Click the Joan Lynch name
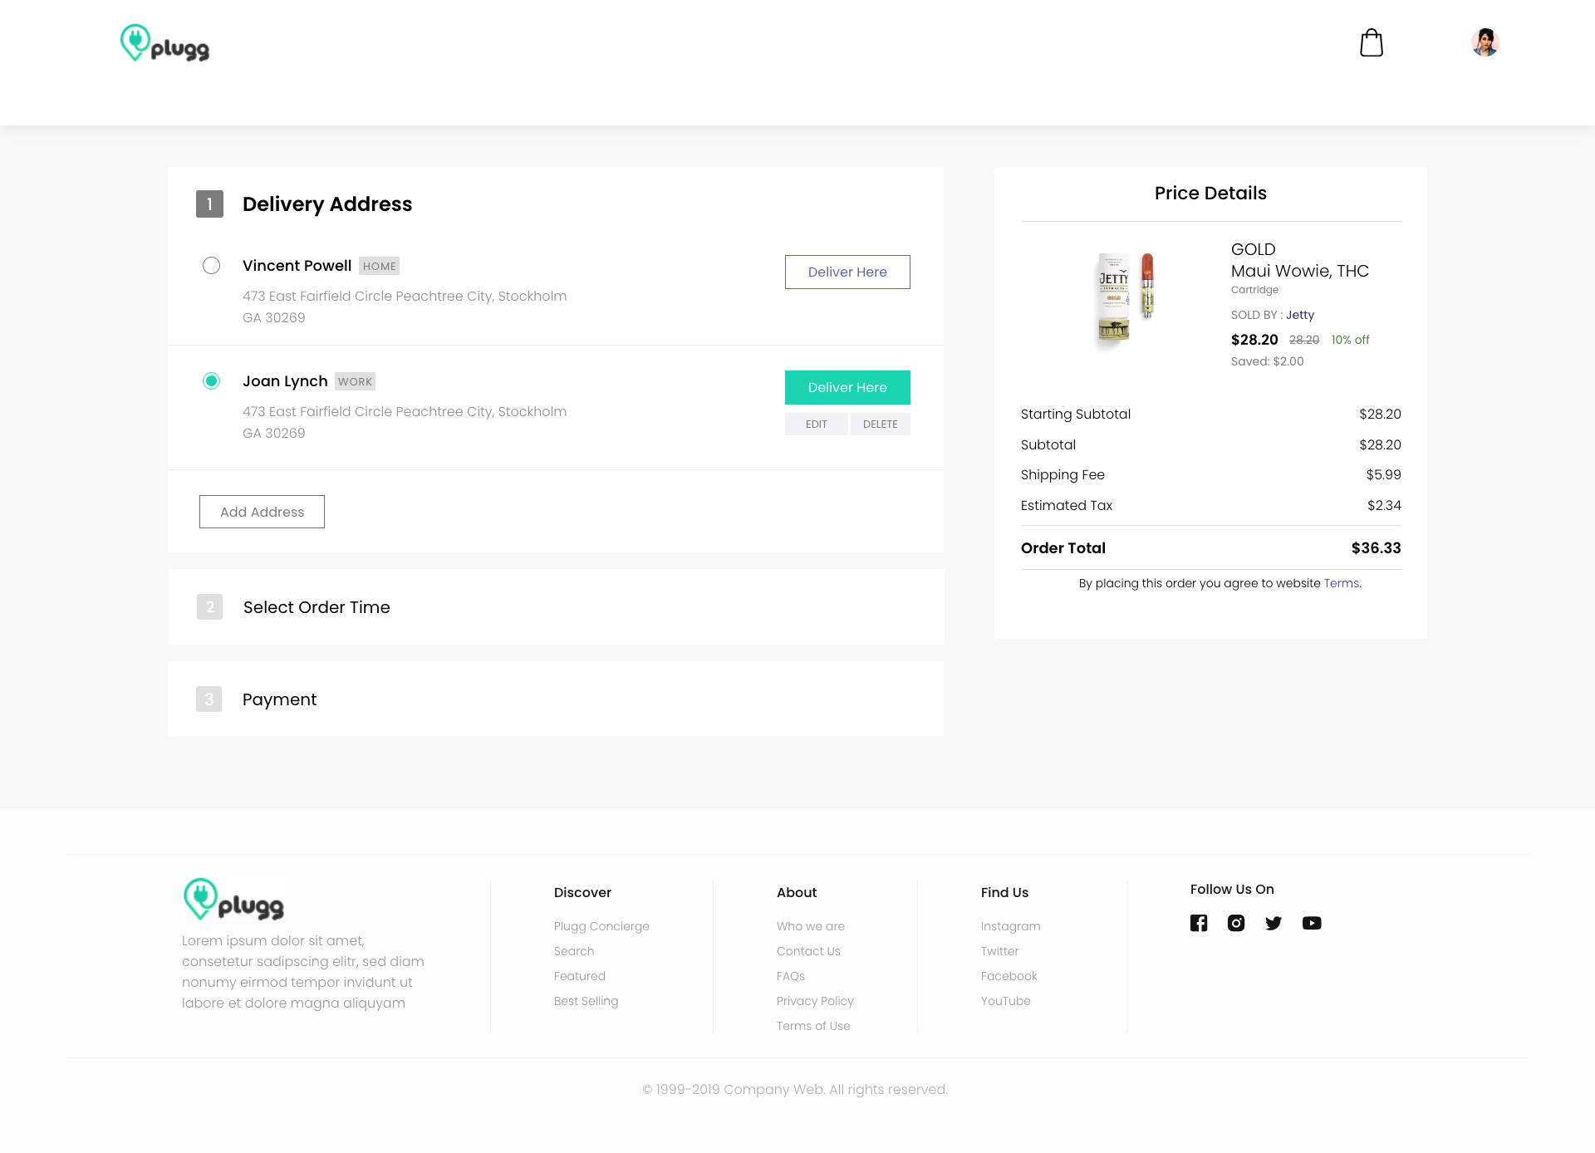1595x1153 pixels. pyautogui.click(x=285, y=381)
